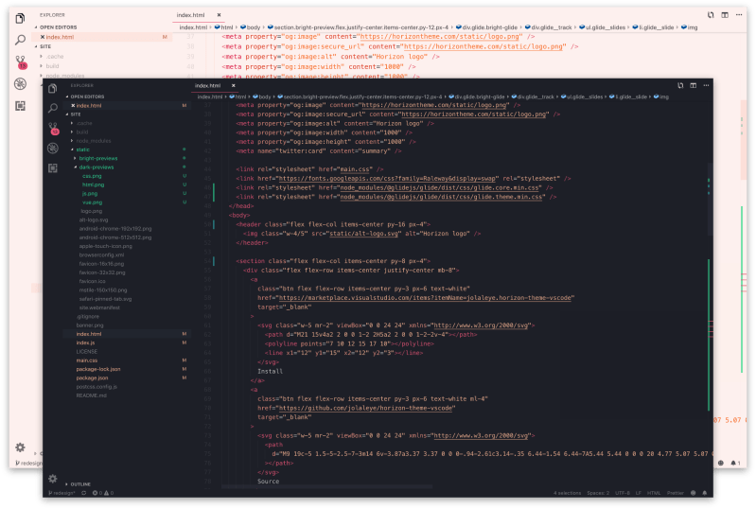Close index.html under dark window Open Editors
Screen dimensions: 756x509
click(73, 105)
